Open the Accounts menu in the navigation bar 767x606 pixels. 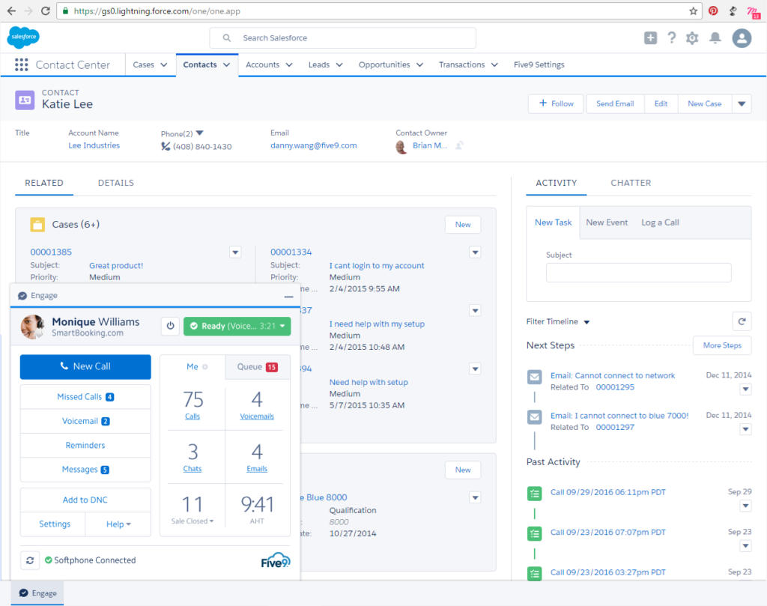[268, 64]
